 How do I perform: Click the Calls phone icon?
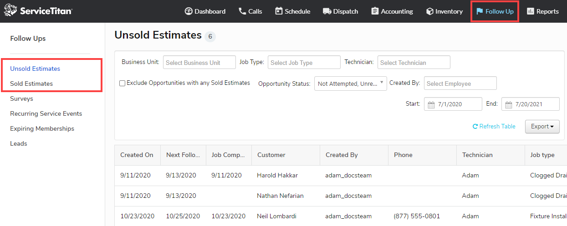point(242,11)
